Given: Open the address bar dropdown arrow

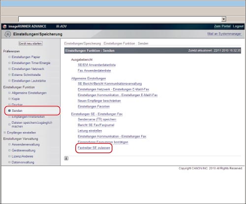Looking at the screenshot, I should click(224, 19).
